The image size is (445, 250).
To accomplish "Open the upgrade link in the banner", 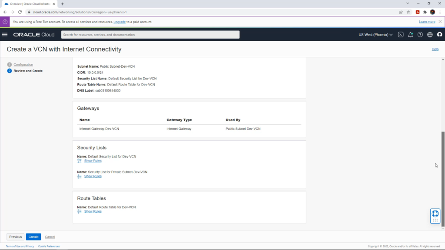I will click(x=120, y=22).
